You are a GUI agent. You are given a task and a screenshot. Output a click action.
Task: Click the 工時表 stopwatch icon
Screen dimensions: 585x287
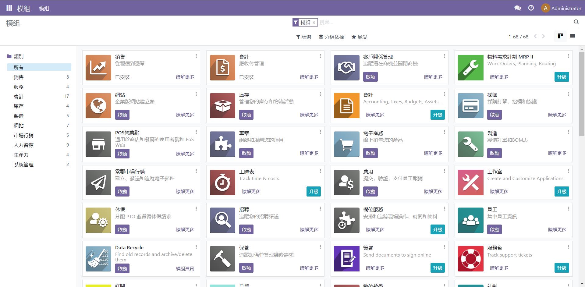coord(222,182)
